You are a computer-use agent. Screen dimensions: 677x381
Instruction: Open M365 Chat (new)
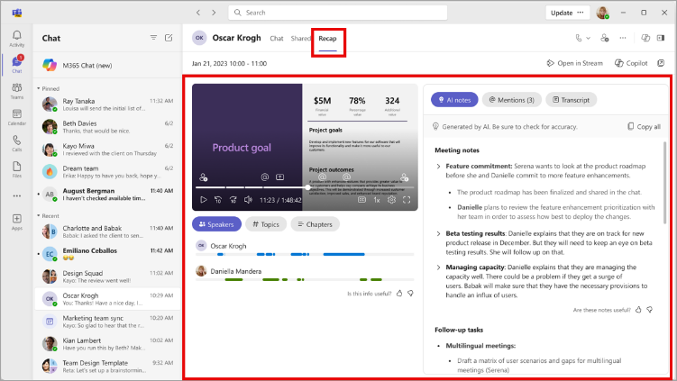tap(107, 65)
